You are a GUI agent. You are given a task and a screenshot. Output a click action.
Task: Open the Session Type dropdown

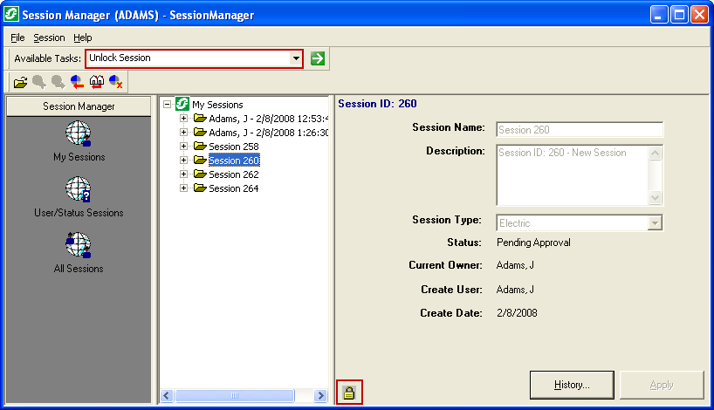pos(656,223)
